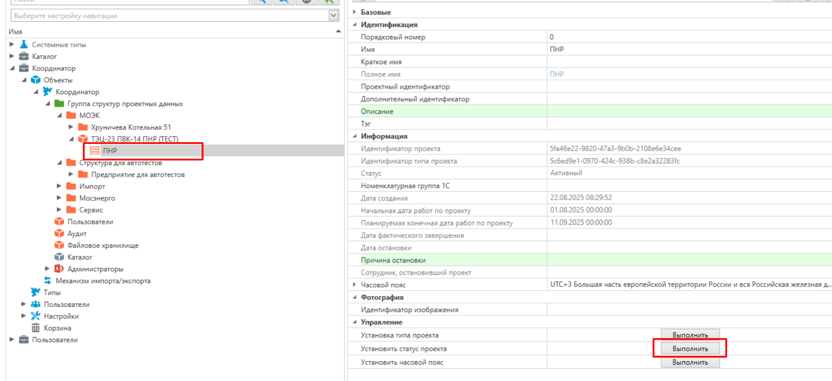Open the navigation settings dropdown
Screen dimensions: 832x381
coord(333,16)
